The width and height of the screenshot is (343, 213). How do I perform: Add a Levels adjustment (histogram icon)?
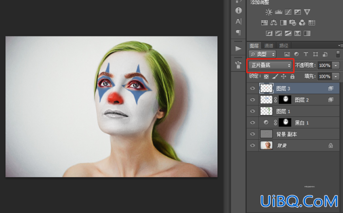278,12
